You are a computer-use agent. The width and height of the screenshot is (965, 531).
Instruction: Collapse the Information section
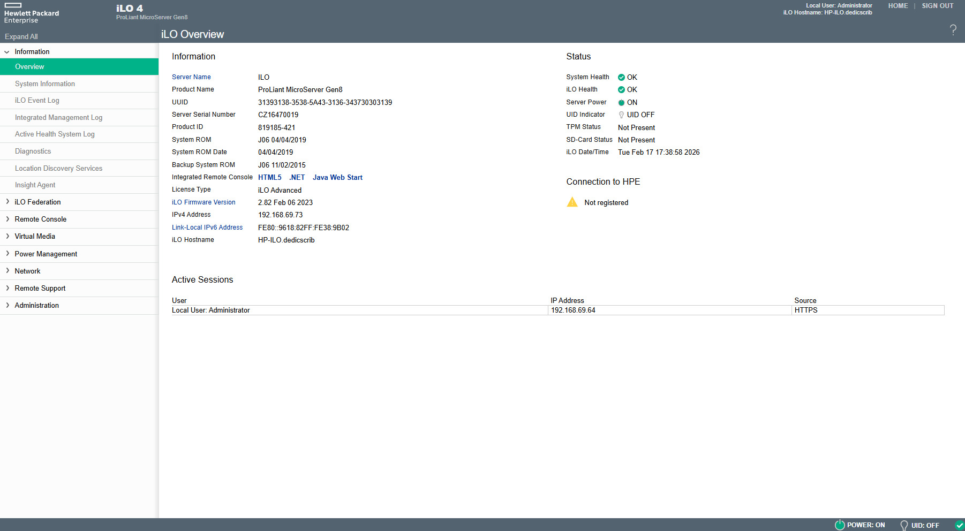(x=7, y=52)
